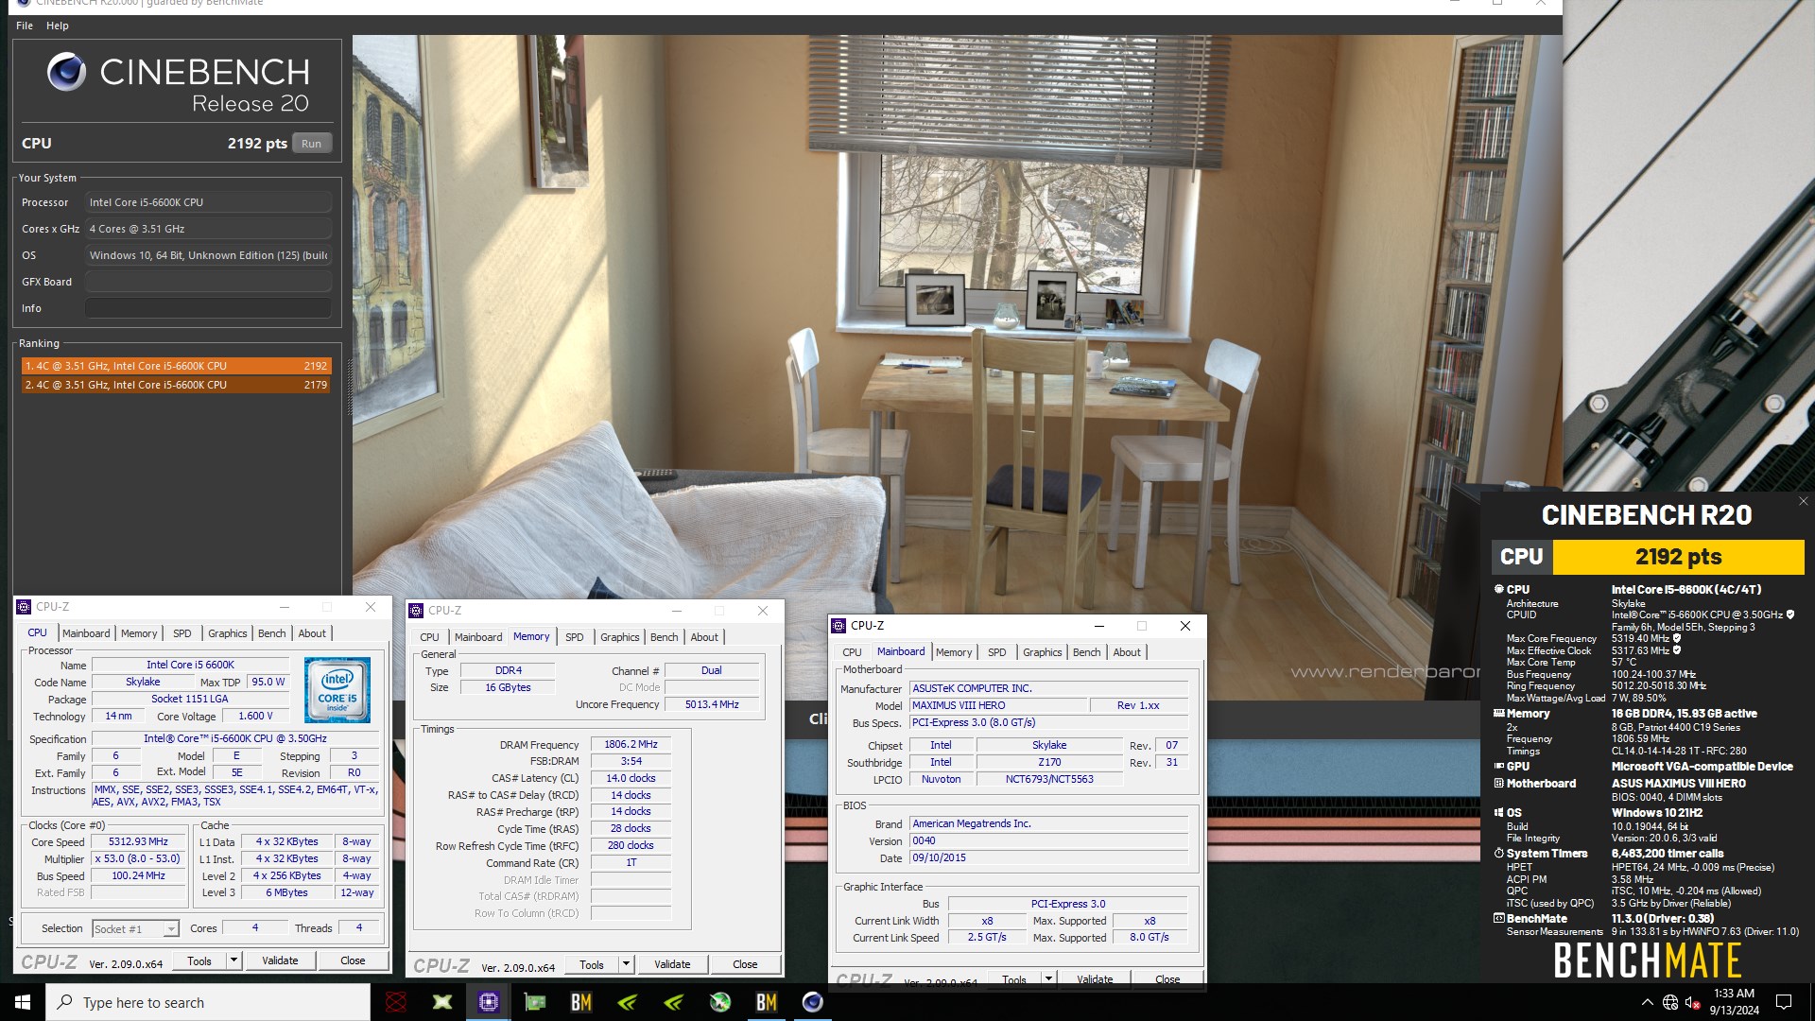This screenshot has width=1815, height=1021.
Task: Show hidden system tray icons
Action: pyautogui.click(x=1647, y=1002)
